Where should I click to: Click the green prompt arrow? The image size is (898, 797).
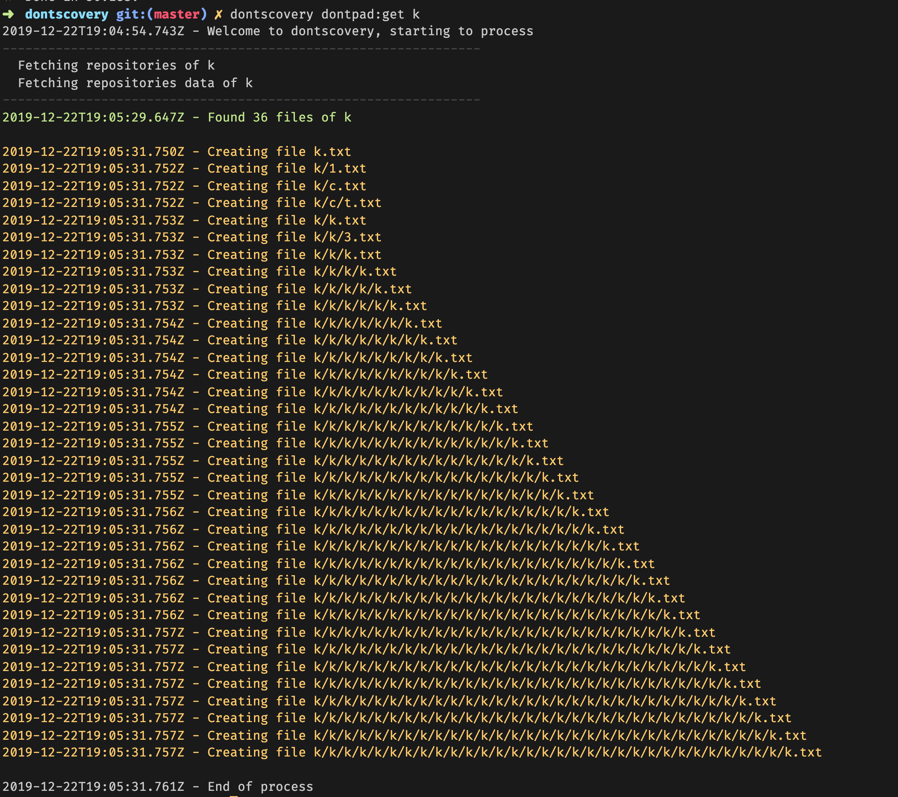tap(8, 14)
